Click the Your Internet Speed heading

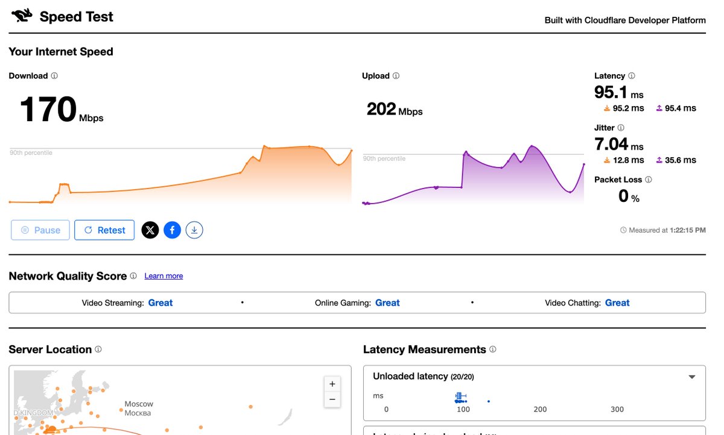point(61,52)
